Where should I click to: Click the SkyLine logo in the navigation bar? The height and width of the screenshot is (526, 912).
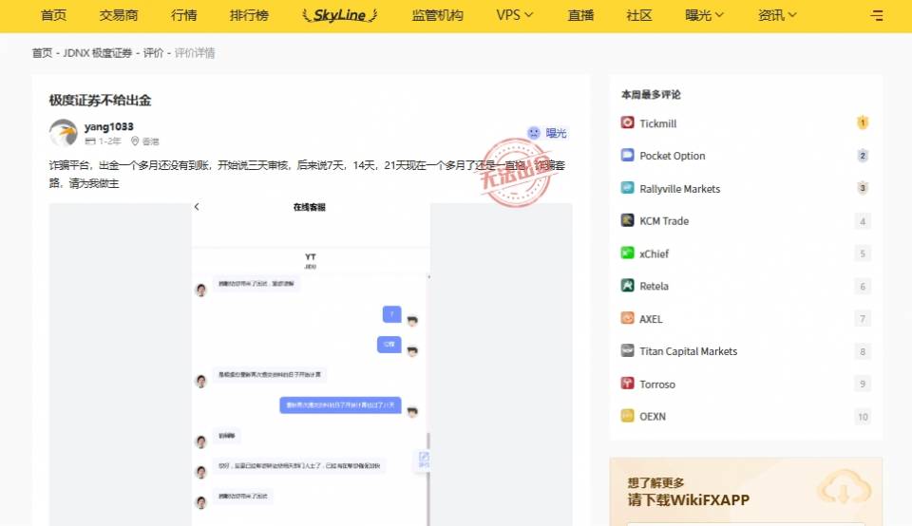pyautogui.click(x=340, y=16)
